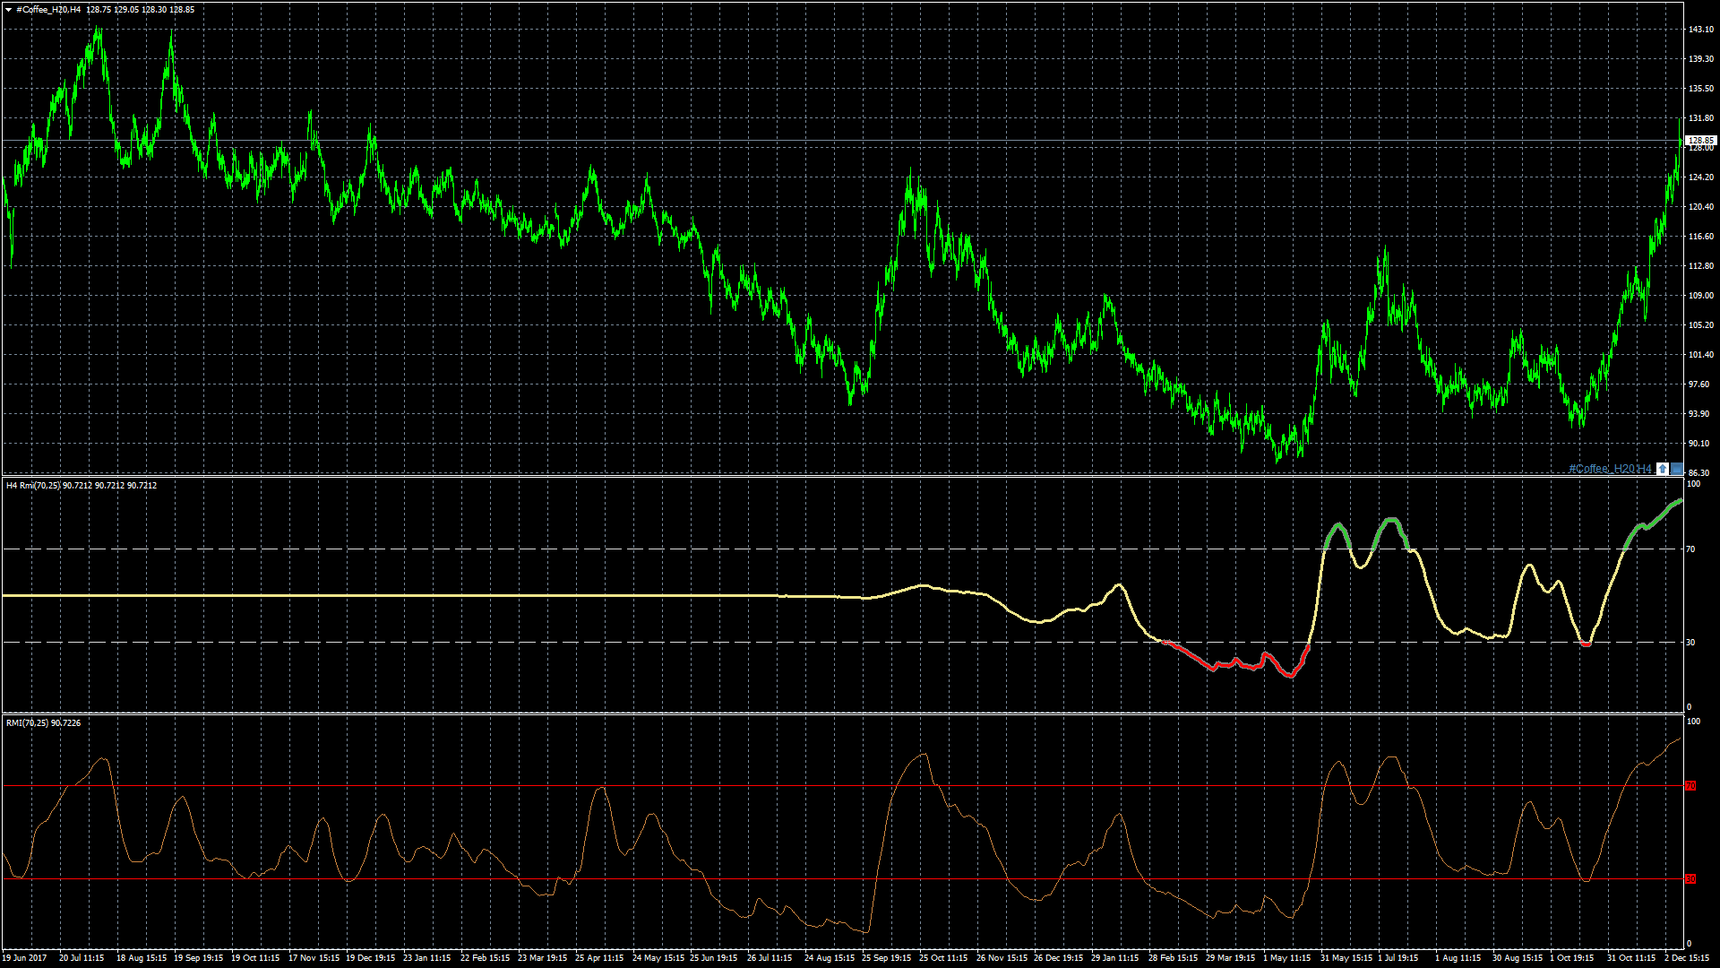The width and height of the screenshot is (1720, 968).
Task: Click the current price tag 128.85 on the scale
Action: pos(1699,140)
